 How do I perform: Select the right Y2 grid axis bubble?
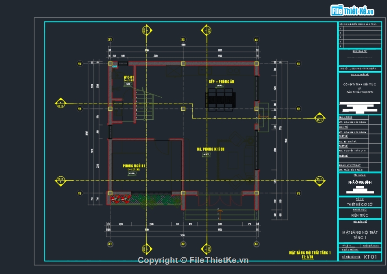(x=298, y=109)
